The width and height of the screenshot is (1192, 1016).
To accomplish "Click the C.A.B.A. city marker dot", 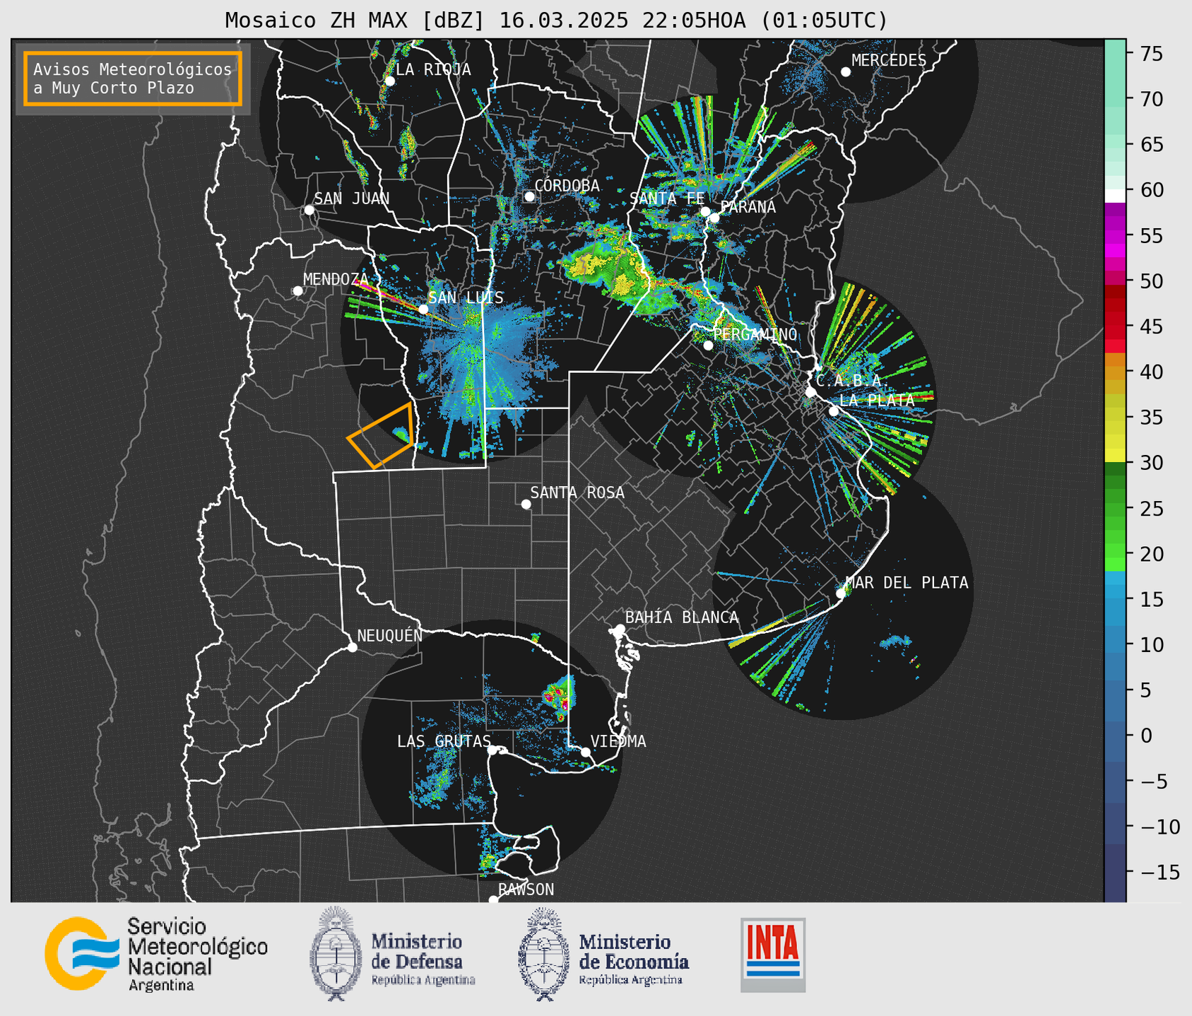I will pyautogui.click(x=810, y=392).
